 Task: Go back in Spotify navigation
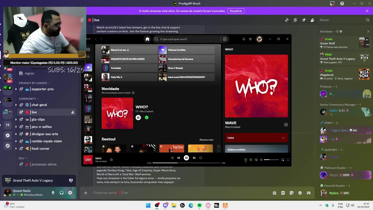tap(96, 39)
